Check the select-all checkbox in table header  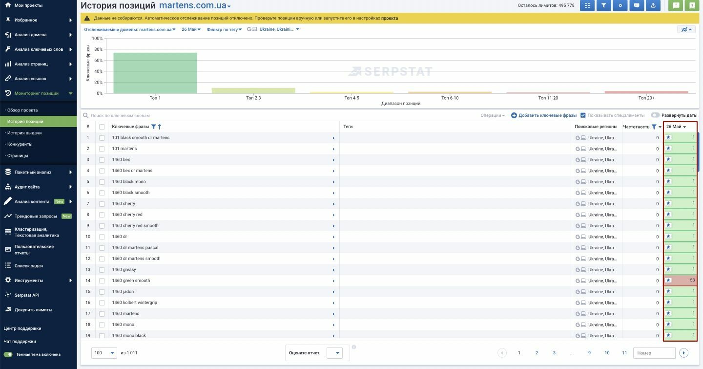click(x=102, y=127)
